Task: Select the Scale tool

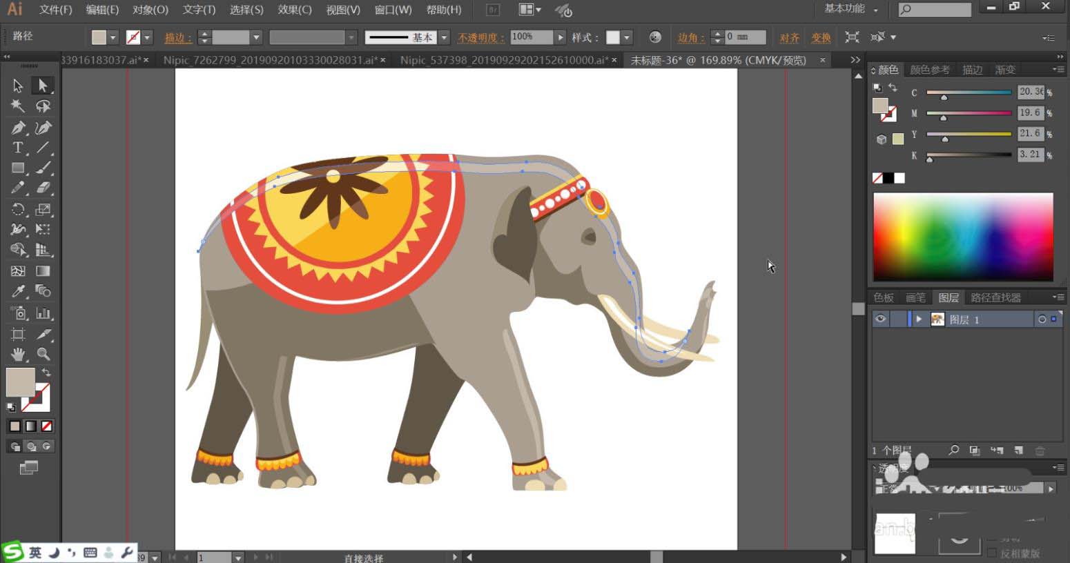Action: coord(43,209)
